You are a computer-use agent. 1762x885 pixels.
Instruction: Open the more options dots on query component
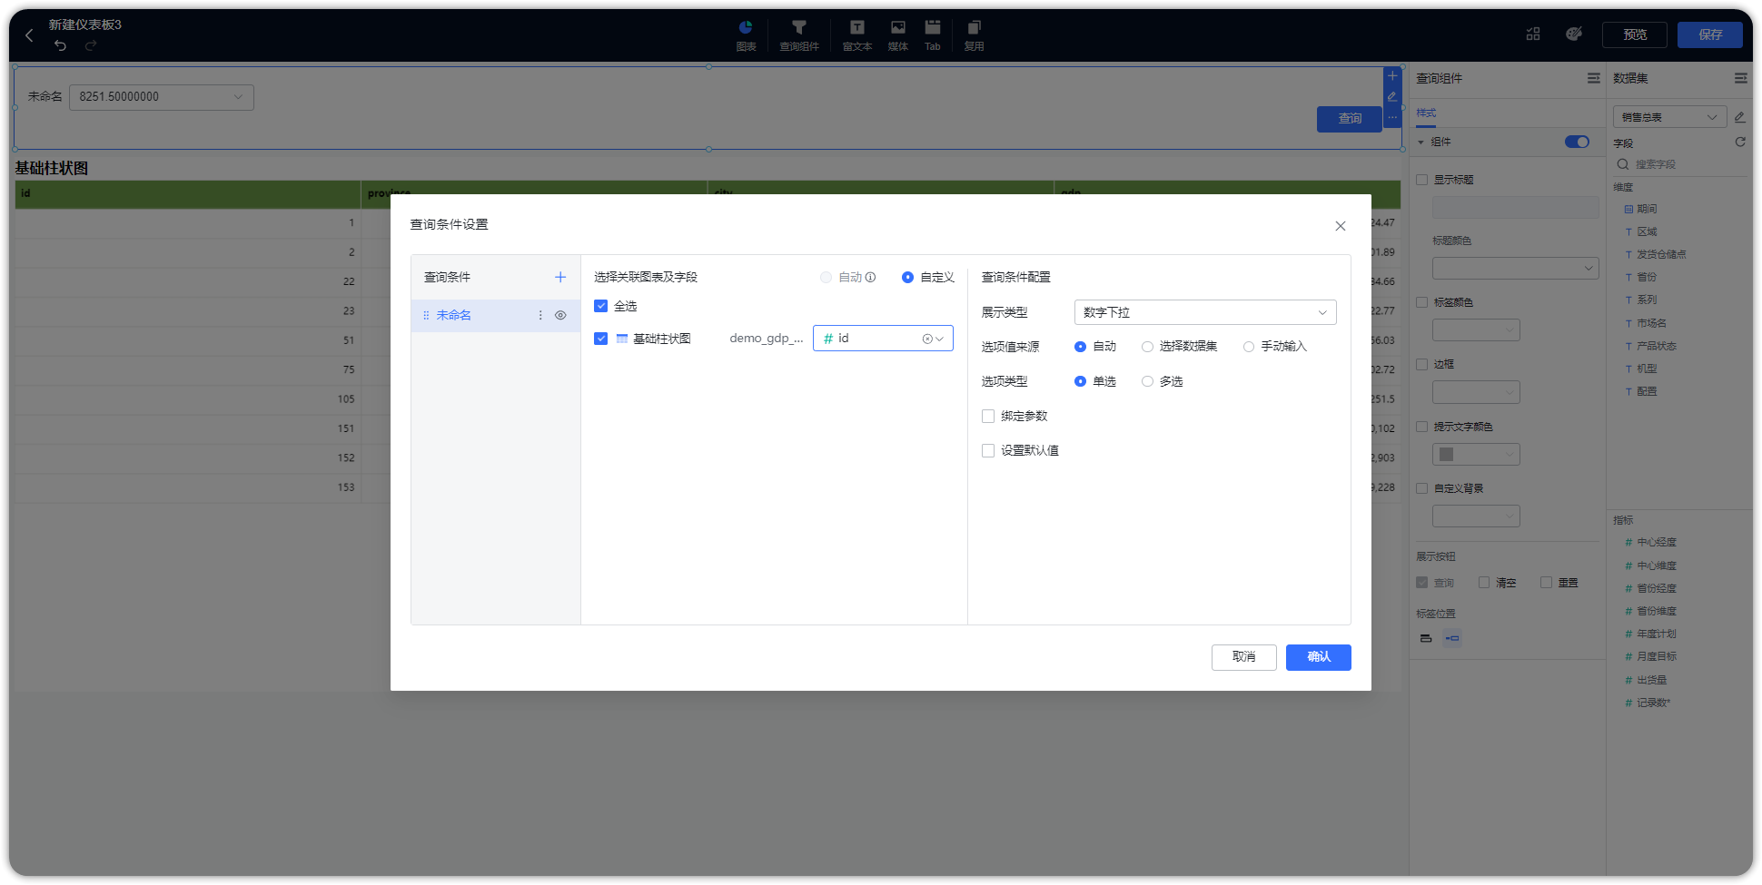pos(1392,117)
